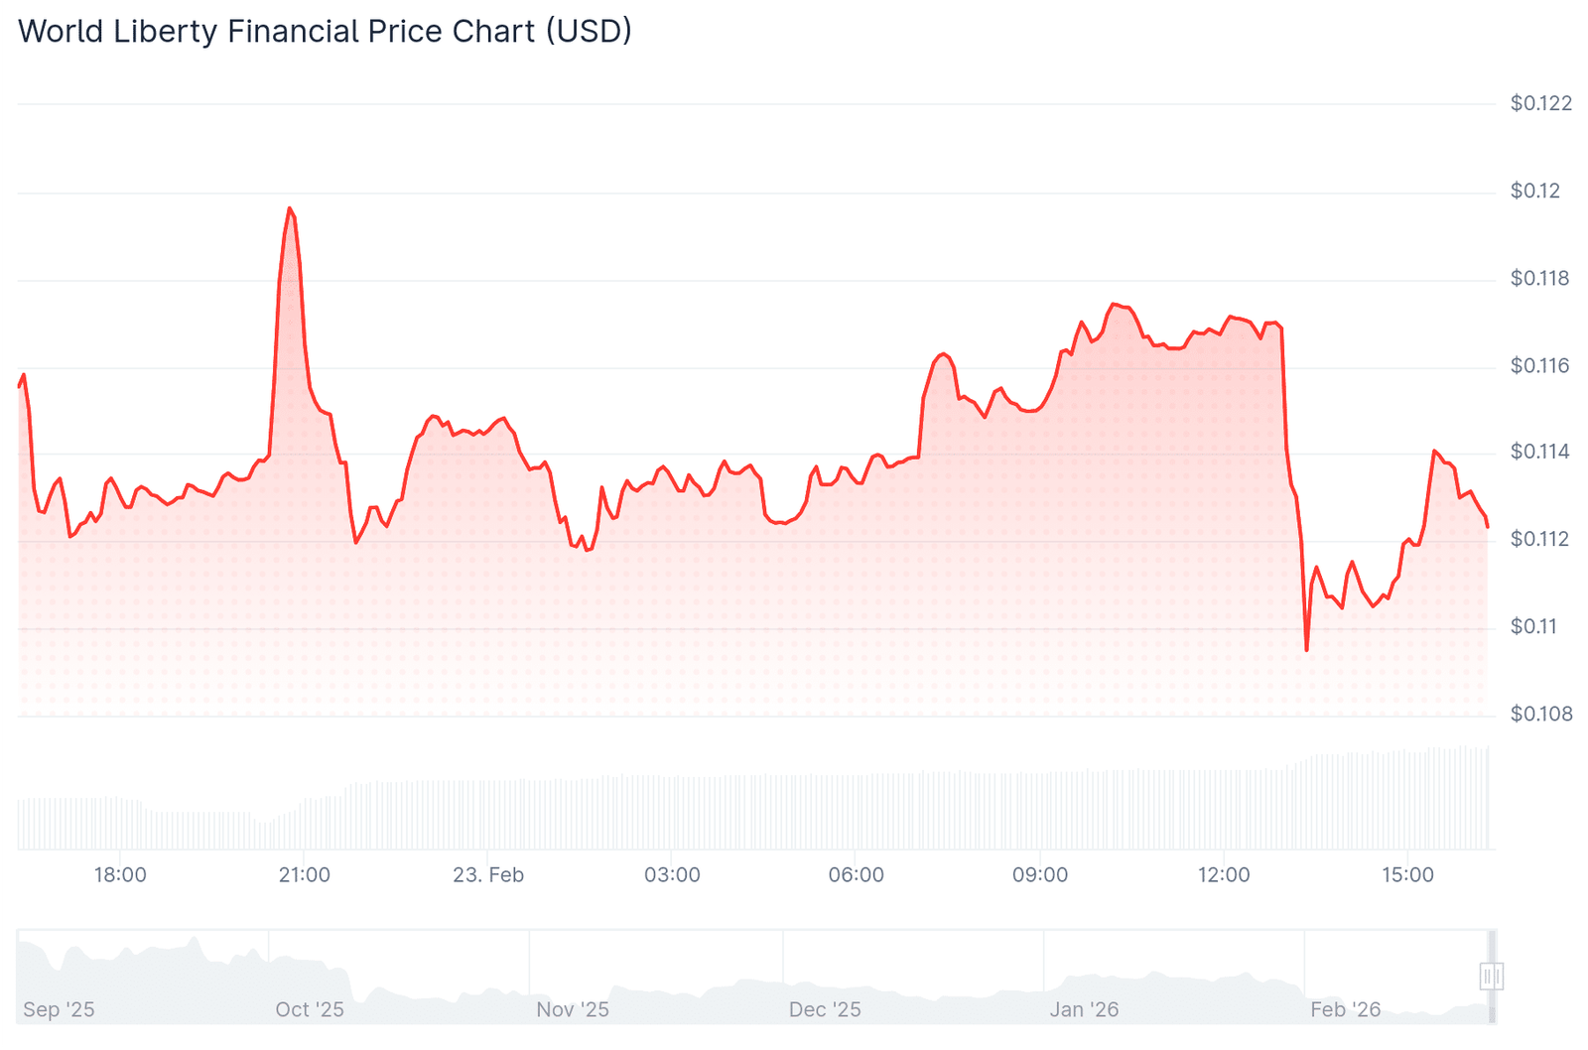
Task: Click the $0.112 price axis label
Action: point(1540,539)
